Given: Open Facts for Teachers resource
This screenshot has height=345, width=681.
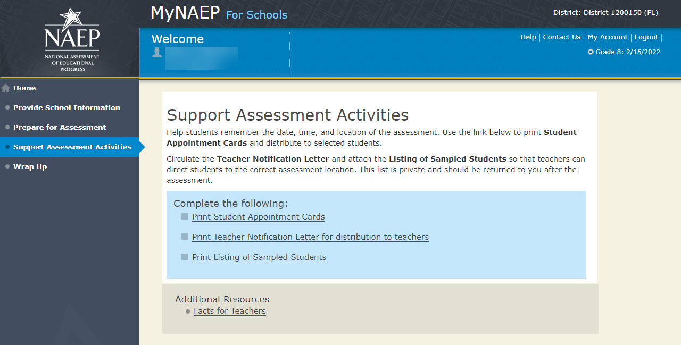Looking at the screenshot, I should 230,311.
